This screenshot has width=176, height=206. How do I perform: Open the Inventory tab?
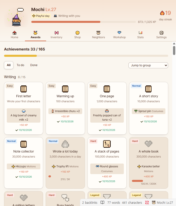[56, 35]
